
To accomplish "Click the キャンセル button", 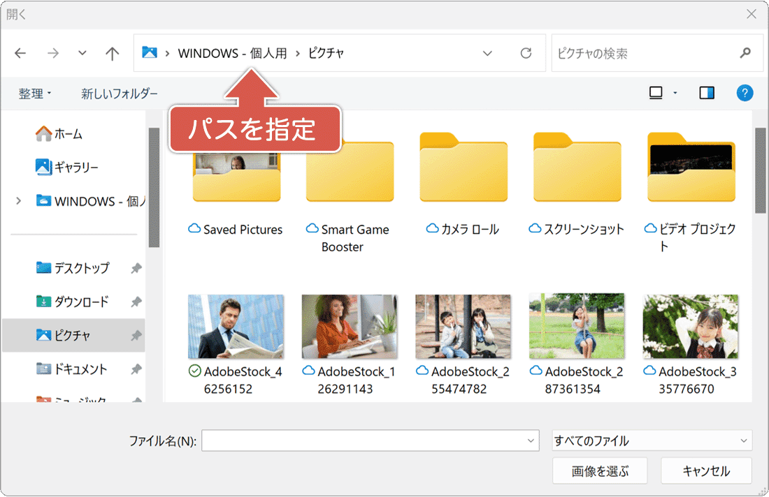I will tap(706, 471).
